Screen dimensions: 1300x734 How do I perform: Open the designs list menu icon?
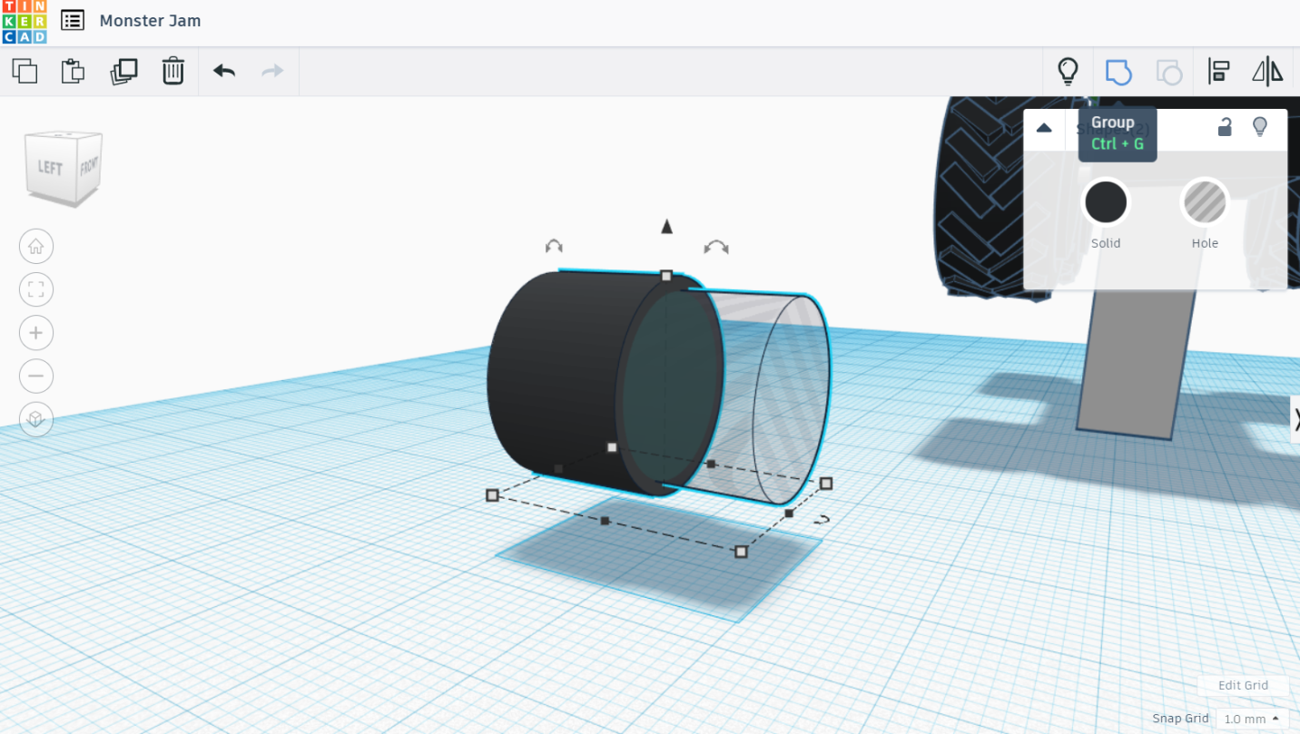tap(73, 20)
